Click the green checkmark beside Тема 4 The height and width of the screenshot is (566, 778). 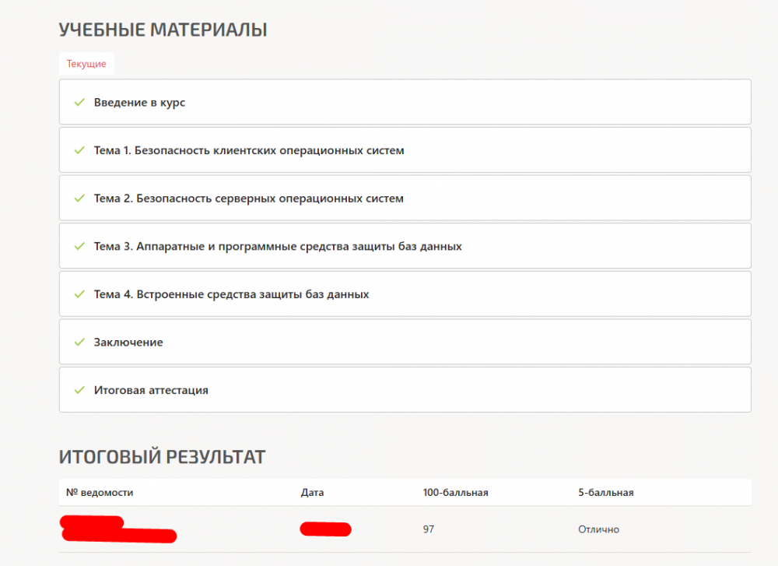(79, 294)
